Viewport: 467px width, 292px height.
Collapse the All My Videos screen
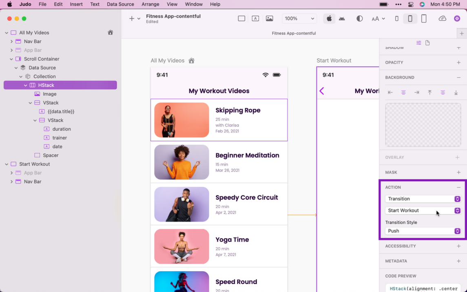click(7, 33)
